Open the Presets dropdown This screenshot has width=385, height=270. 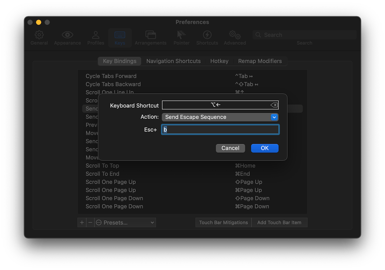click(x=125, y=222)
